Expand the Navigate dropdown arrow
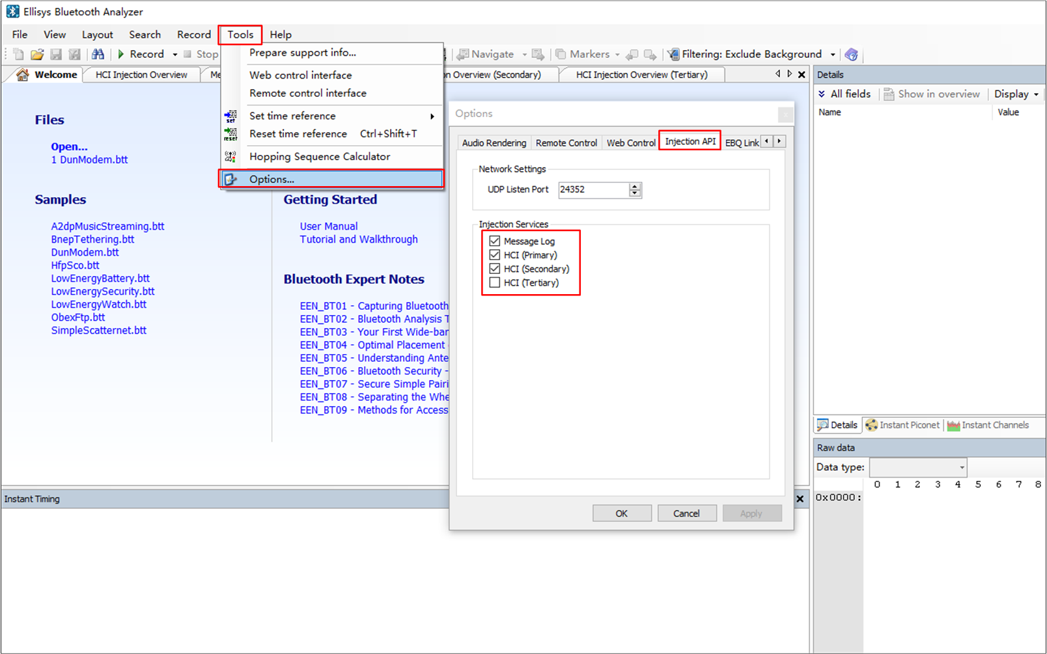Screen dimensions: 1047x654 click(x=524, y=55)
